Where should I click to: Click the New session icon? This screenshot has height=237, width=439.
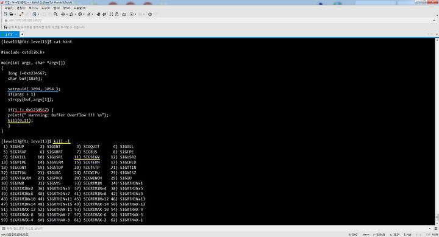pyautogui.click(x=5, y=14)
